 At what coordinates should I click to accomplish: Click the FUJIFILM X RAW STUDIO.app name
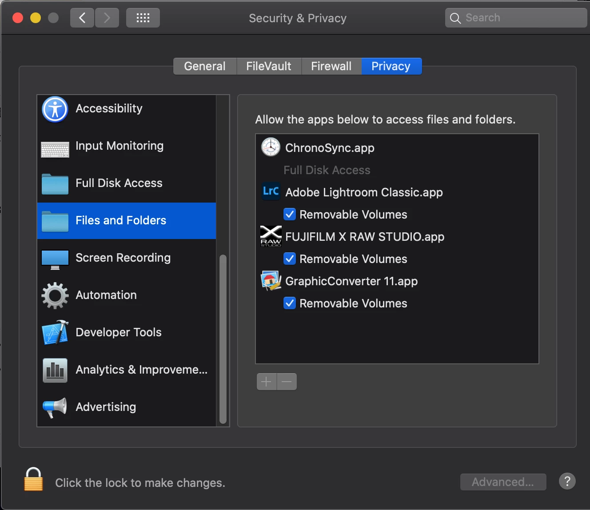click(x=365, y=237)
